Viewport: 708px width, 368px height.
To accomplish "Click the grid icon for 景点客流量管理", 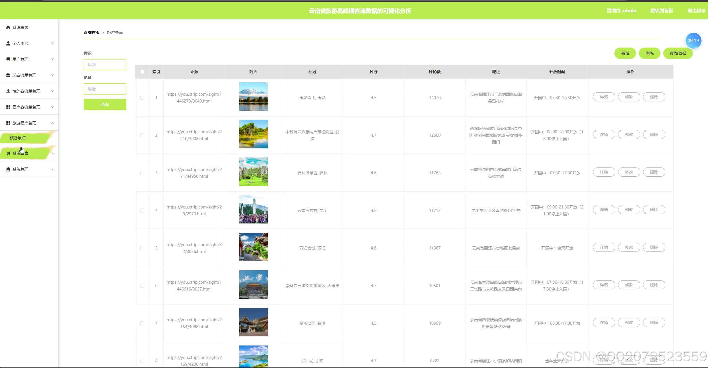I will tap(8, 107).
